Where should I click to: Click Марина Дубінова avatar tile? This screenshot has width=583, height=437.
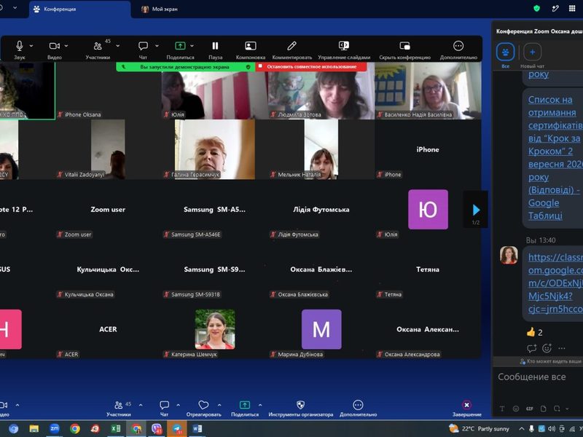321,329
